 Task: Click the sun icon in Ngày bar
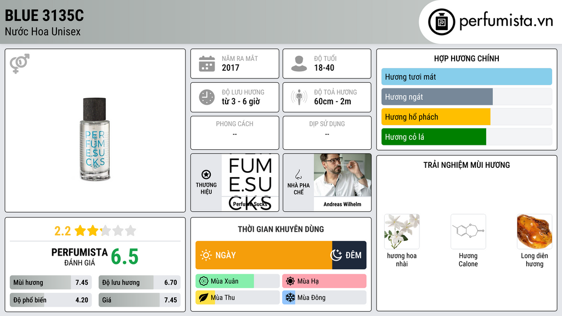click(206, 255)
